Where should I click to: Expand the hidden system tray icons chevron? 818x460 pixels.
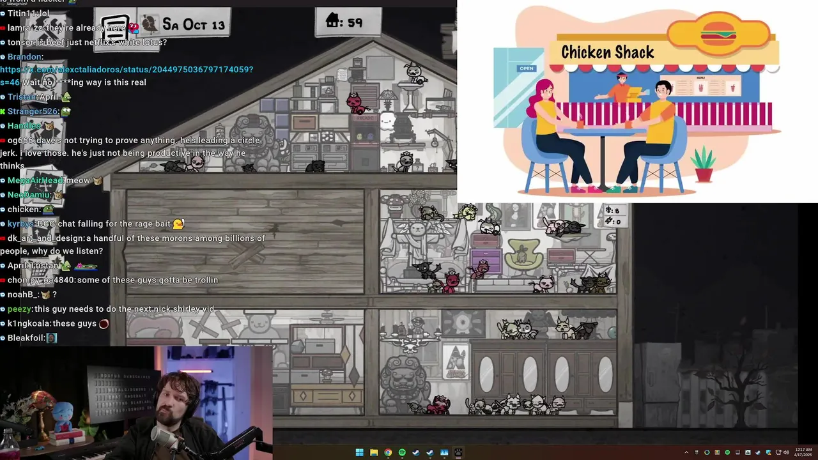687,452
